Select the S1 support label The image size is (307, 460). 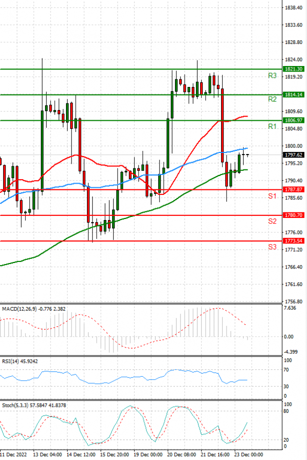click(272, 196)
